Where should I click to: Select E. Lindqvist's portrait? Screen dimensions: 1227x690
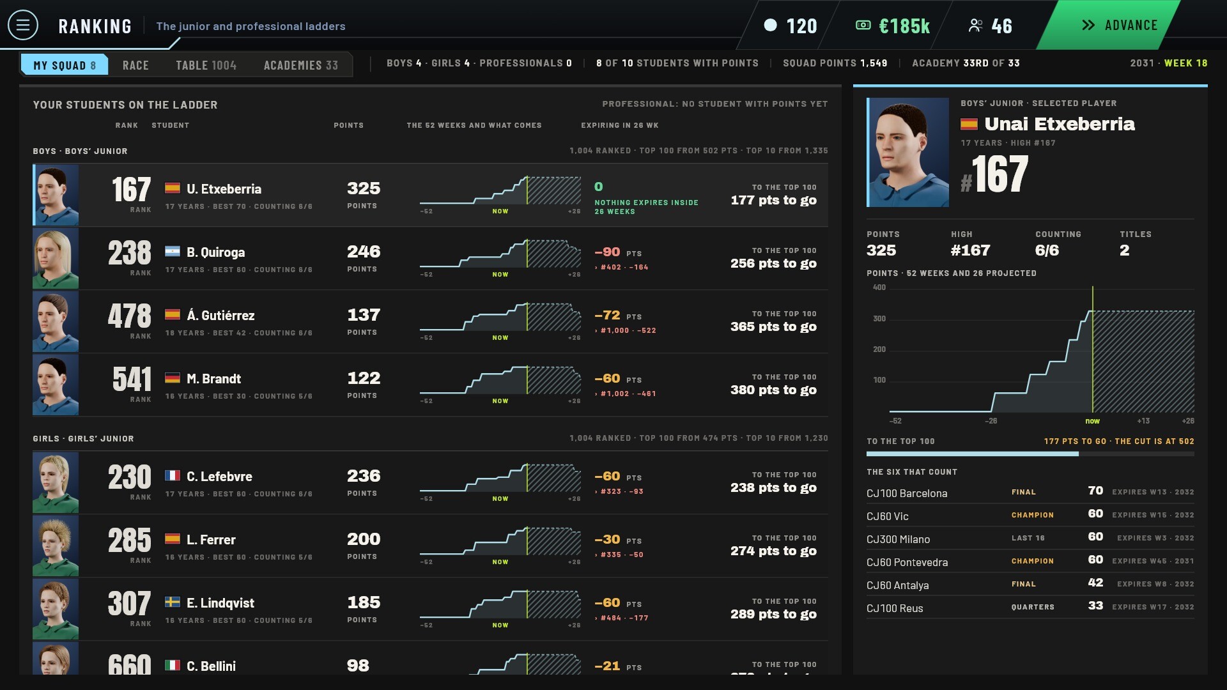(x=56, y=609)
